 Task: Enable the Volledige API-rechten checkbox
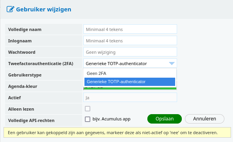[88, 119]
